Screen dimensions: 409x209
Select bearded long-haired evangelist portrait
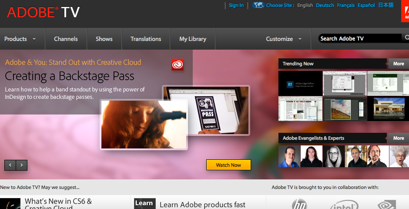[x=378, y=156]
